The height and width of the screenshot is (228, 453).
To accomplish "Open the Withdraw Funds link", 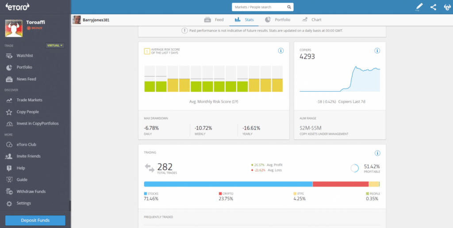I will tap(31, 191).
